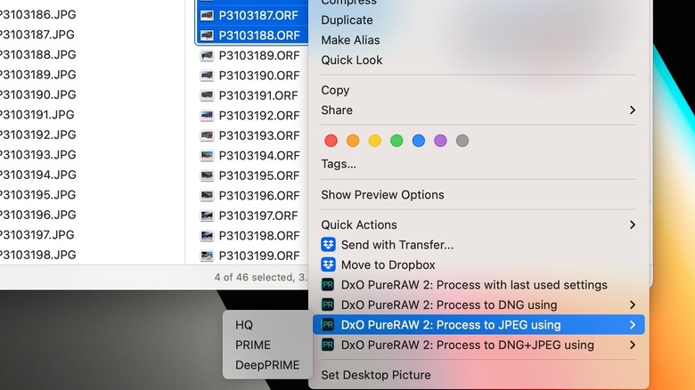Choose Make Alias from the context menu
The width and height of the screenshot is (695, 390).
pos(350,40)
